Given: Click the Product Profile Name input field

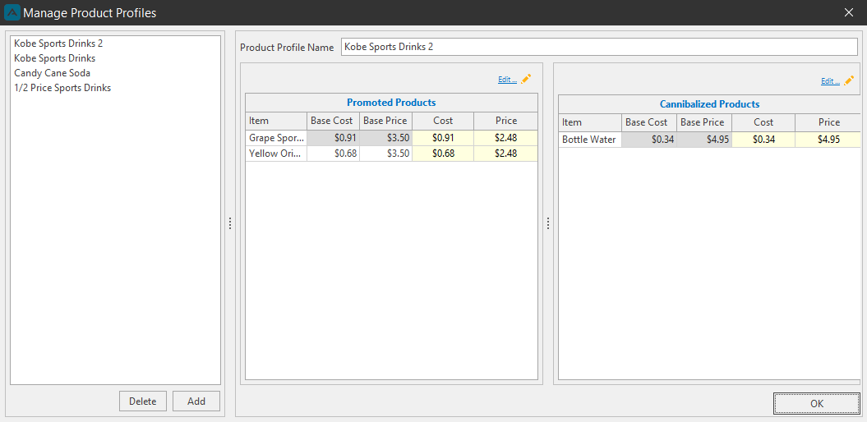Looking at the screenshot, I should [x=599, y=47].
